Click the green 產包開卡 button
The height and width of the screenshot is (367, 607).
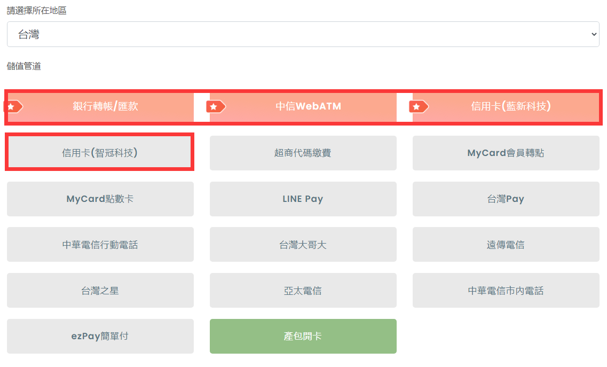tap(303, 336)
